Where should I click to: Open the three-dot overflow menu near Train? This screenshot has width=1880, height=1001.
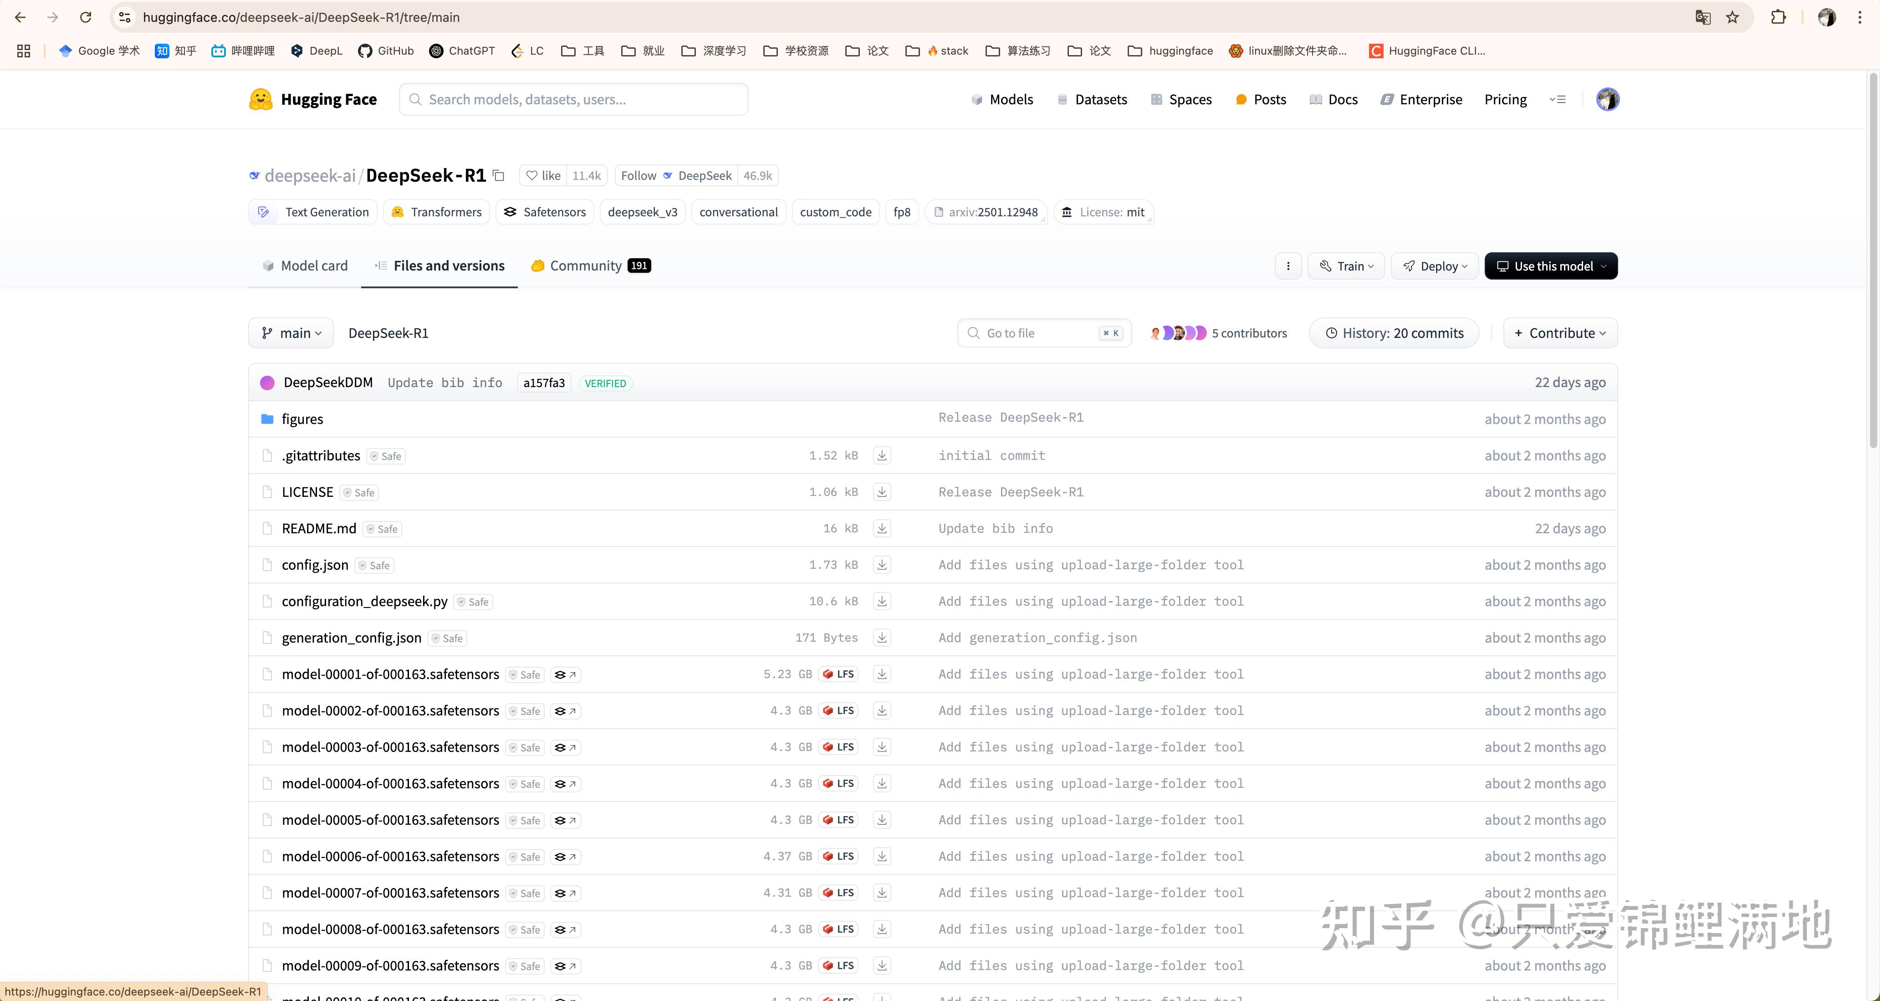(x=1288, y=266)
